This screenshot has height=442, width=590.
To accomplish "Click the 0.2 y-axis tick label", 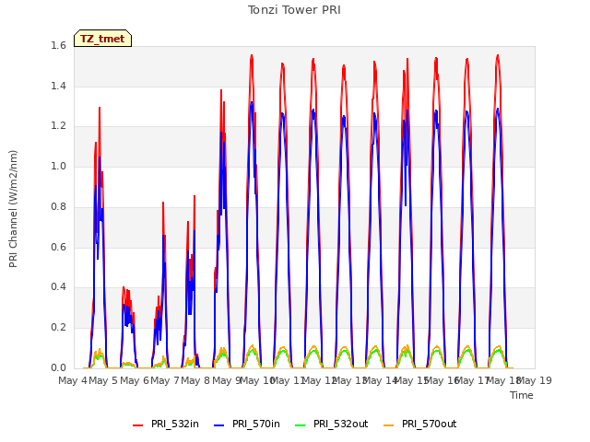I will (x=58, y=328).
